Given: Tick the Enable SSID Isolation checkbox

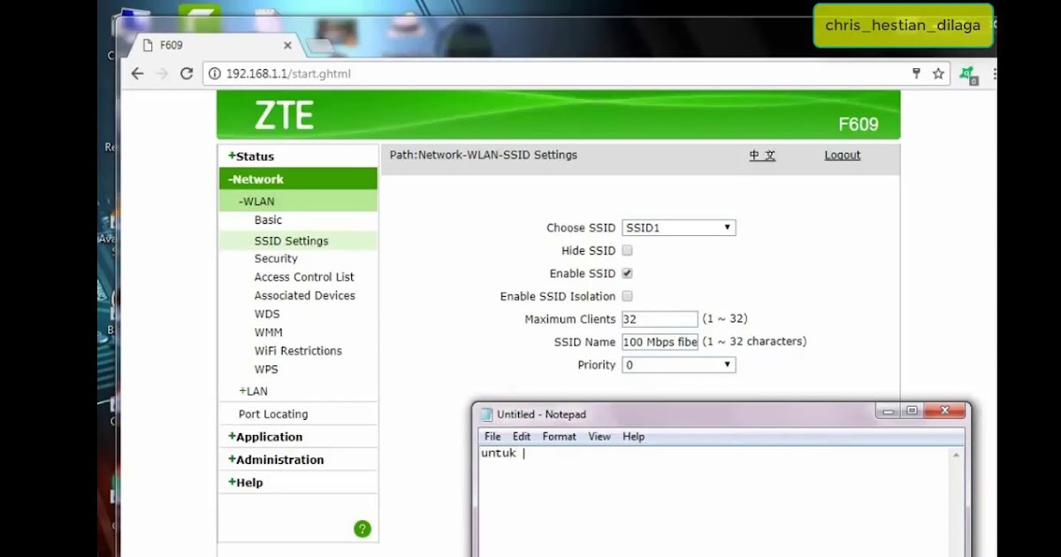Looking at the screenshot, I should (x=627, y=296).
